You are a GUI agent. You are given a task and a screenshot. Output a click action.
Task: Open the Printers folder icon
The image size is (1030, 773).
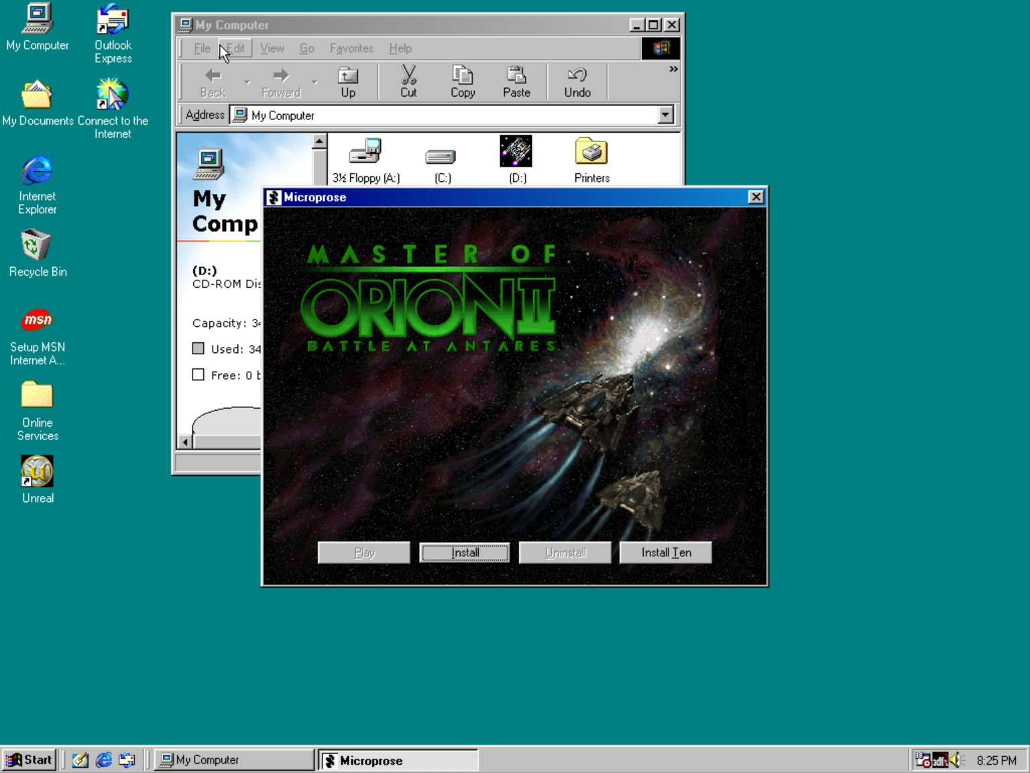[x=591, y=160]
